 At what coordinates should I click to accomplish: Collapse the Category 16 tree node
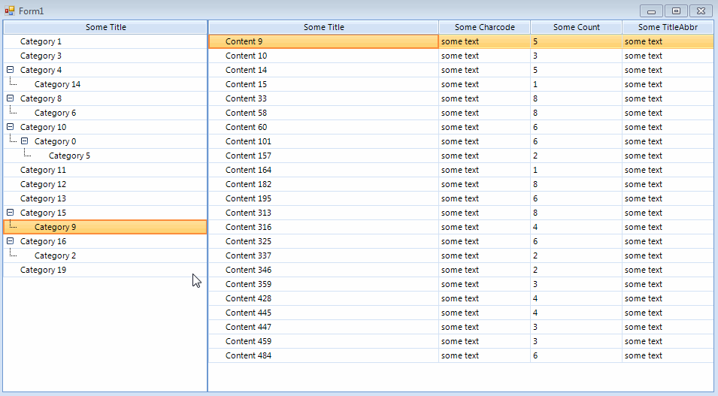[x=10, y=241]
